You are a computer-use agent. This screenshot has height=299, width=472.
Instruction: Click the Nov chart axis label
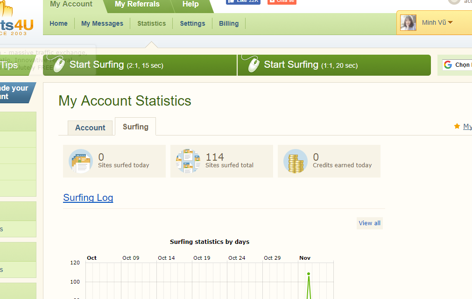(305, 258)
